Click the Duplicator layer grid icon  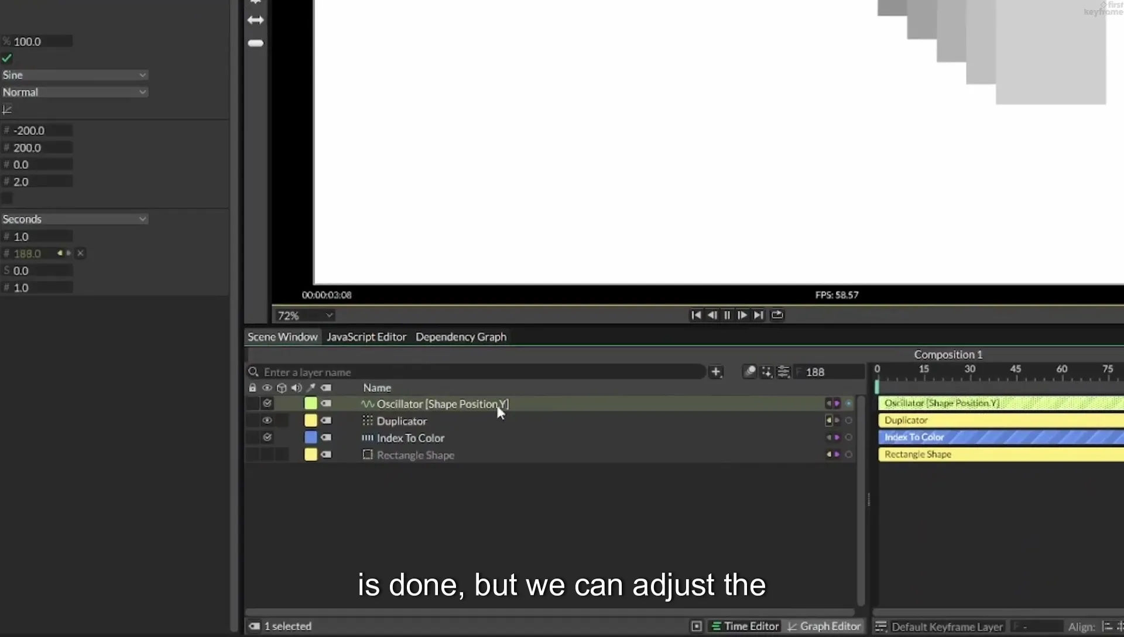(368, 420)
